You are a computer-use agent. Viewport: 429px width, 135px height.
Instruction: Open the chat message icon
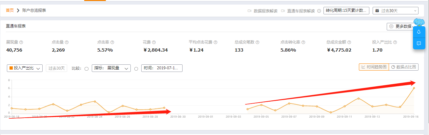pyautogui.click(x=419, y=43)
